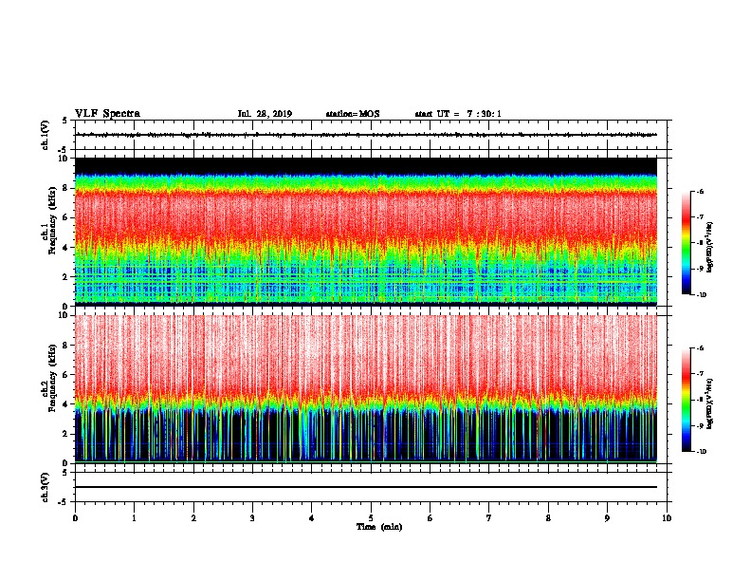
Task: Click the 'ch.1(V)' axis label
Action: (45, 135)
